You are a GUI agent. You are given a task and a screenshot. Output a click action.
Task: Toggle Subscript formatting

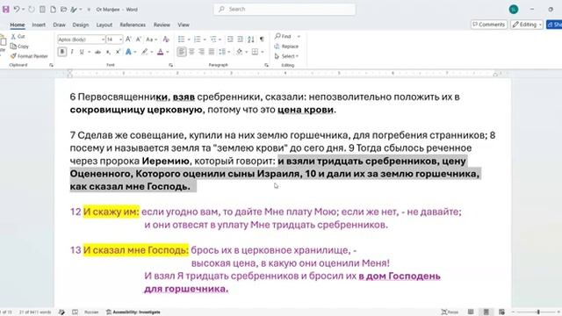(108, 52)
